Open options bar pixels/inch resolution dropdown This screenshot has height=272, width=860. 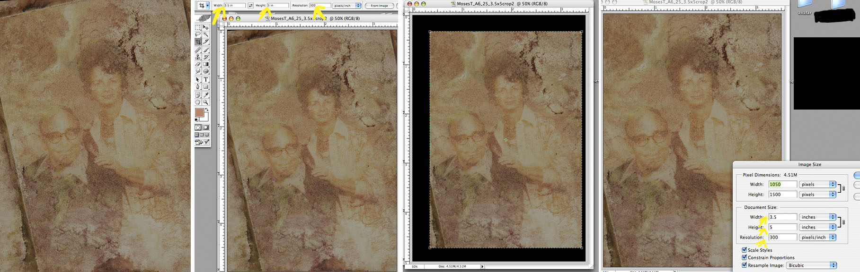347,6
